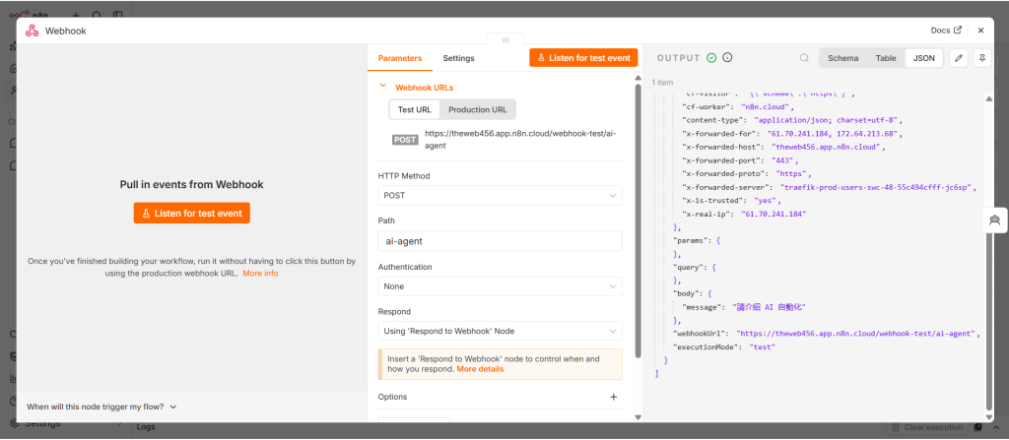Open the HTTP Method dropdown

(x=500, y=195)
